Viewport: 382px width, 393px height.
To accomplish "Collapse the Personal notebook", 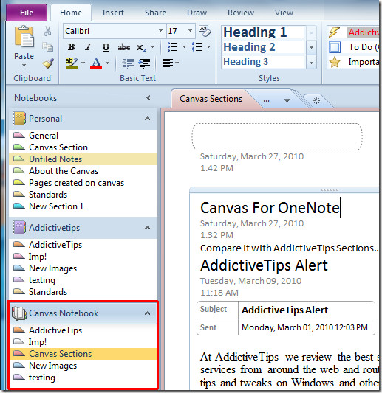I will pos(148,119).
